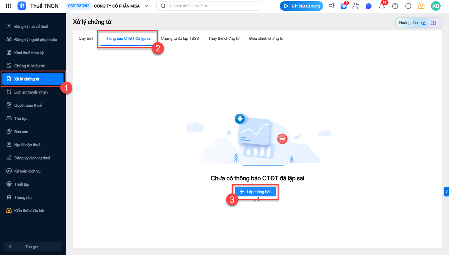Open Báo cáo menu item
Image resolution: width=449 pixels, height=255 pixels.
tap(33, 132)
